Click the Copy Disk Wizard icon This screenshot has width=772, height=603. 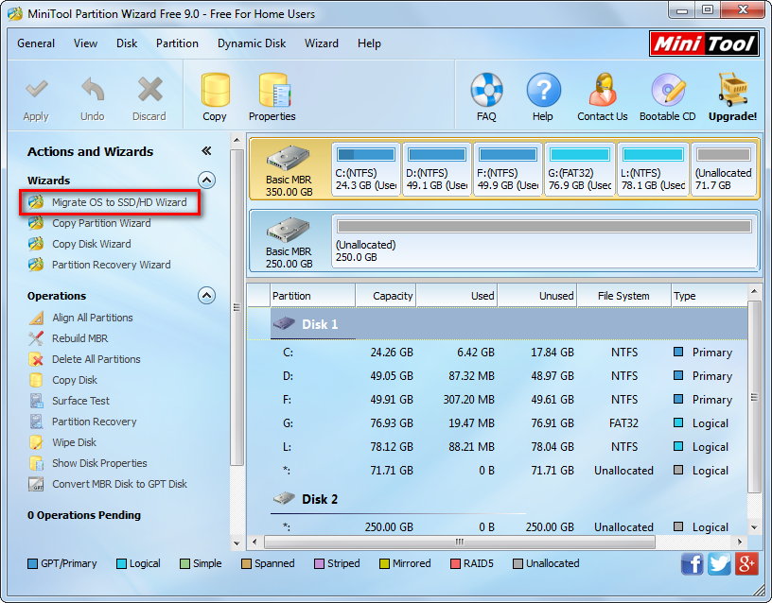click(x=36, y=244)
